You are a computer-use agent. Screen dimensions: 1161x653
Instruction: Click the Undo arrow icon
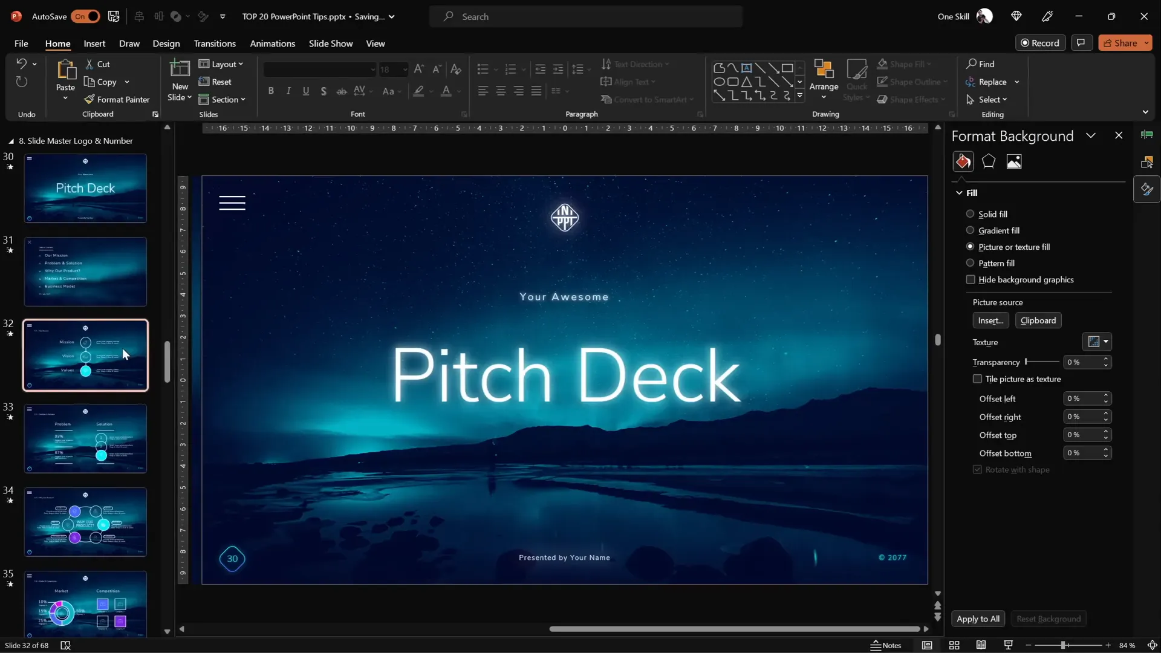click(x=21, y=63)
